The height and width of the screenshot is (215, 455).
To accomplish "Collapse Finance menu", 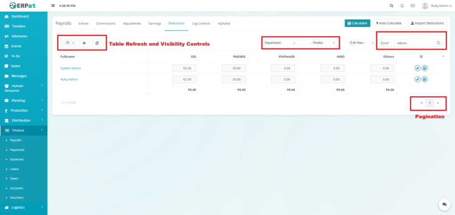I will point(24,130).
